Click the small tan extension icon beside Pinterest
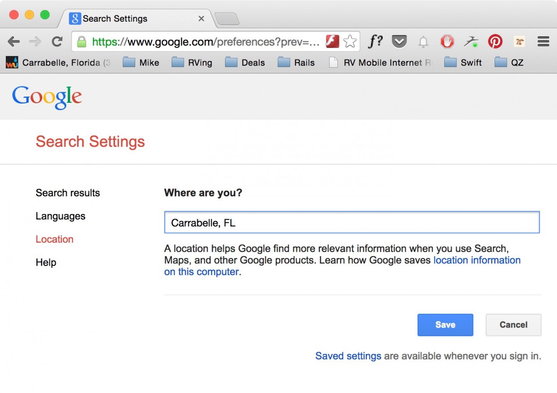The image size is (557, 393). [x=519, y=42]
